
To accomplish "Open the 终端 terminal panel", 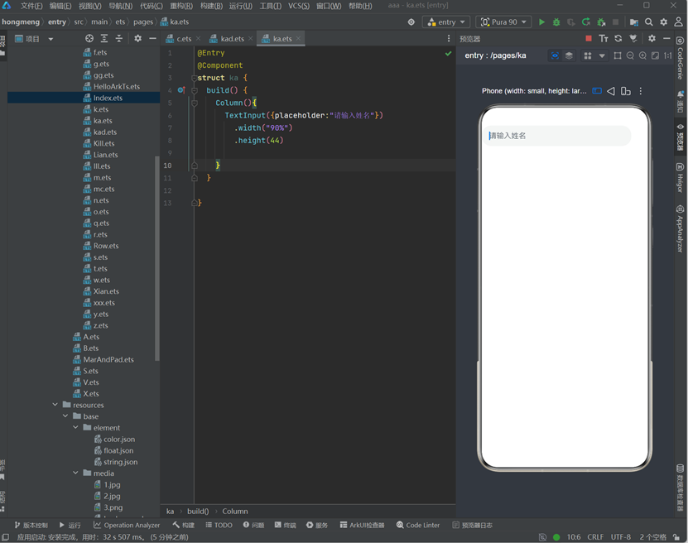I will [285, 525].
